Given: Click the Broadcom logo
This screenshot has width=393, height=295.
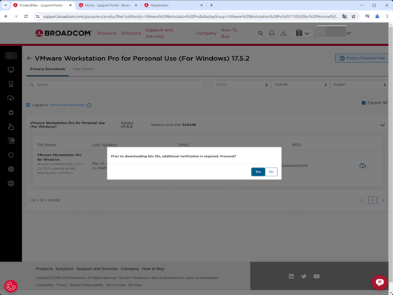Looking at the screenshot, I should pyautogui.click(x=64, y=33).
